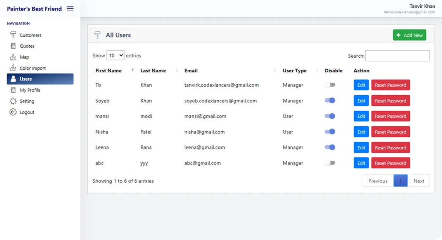Screen dimensions: 442x240
Task: Click the hamburger menu icon beside Painter's Best Friend
Action: pos(70,9)
